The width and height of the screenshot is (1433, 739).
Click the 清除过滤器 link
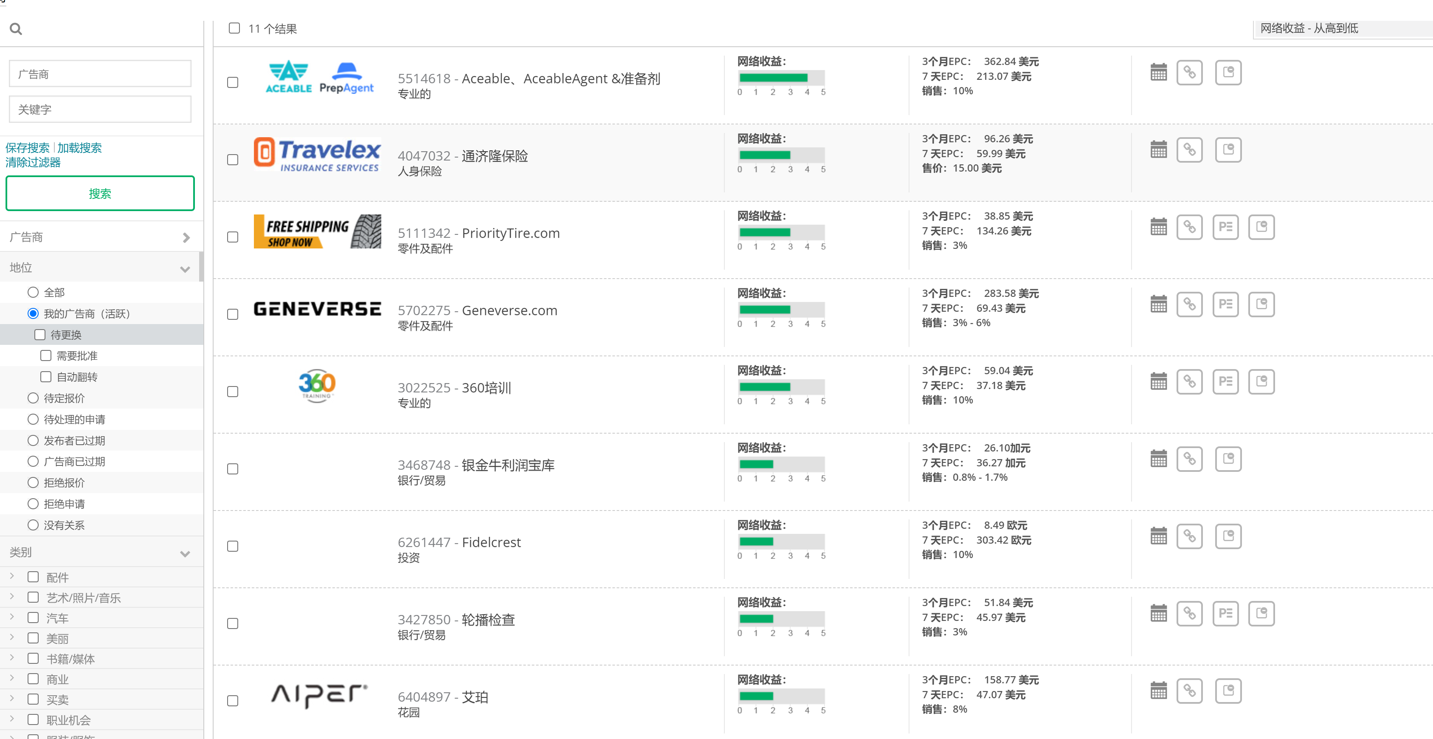(x=33, y=163)
